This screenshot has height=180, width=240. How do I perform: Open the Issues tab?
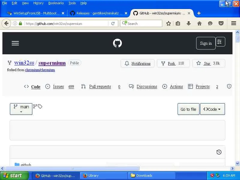coord(60,86)
